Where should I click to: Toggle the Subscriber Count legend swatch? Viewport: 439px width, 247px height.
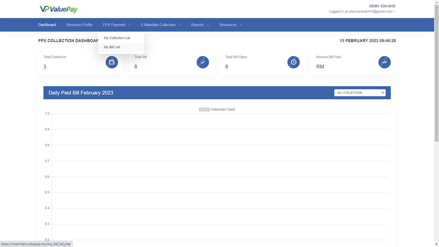tap(204, 109)
